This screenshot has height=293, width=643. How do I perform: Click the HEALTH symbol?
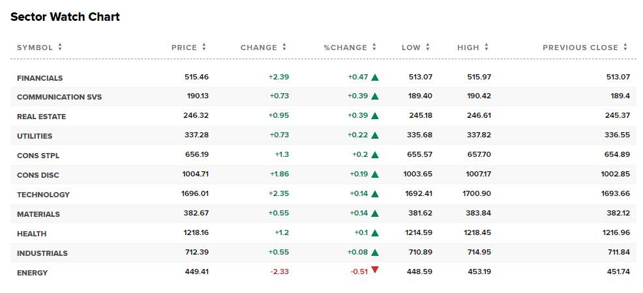pyautogui.click(x=31, y=234)
